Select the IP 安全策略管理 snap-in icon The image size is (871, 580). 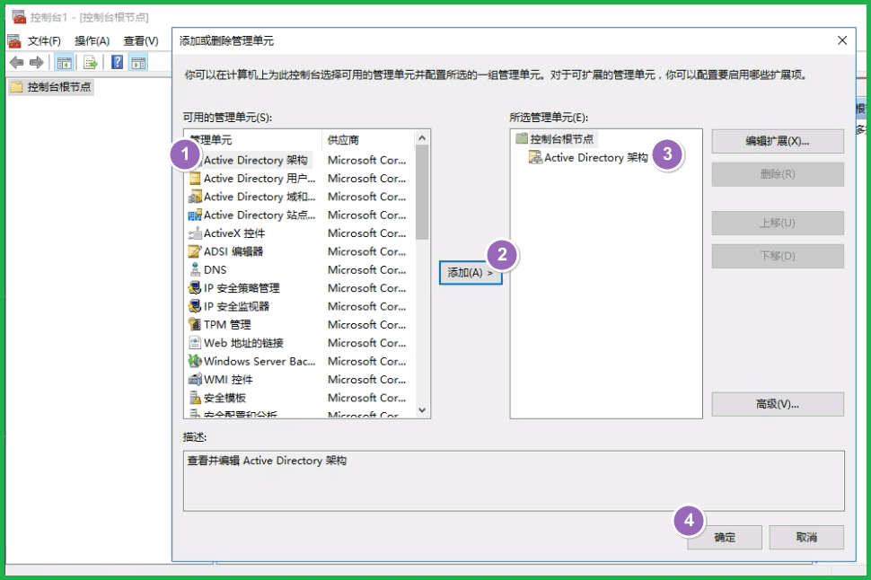[x=195, y=288]
